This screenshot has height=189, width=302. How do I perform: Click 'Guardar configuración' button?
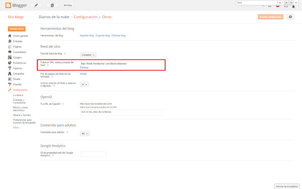270,17
